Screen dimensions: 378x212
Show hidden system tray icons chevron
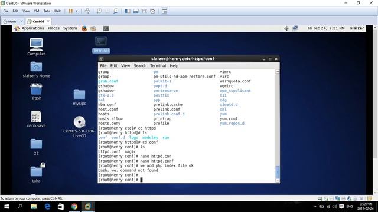coord(315,207)
